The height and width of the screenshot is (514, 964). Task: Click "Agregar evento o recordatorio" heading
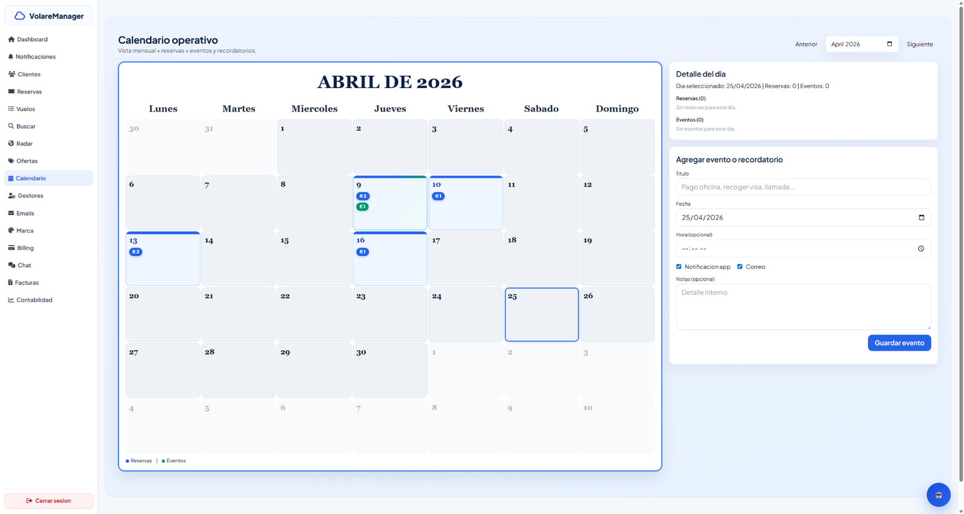pos(729,160)
